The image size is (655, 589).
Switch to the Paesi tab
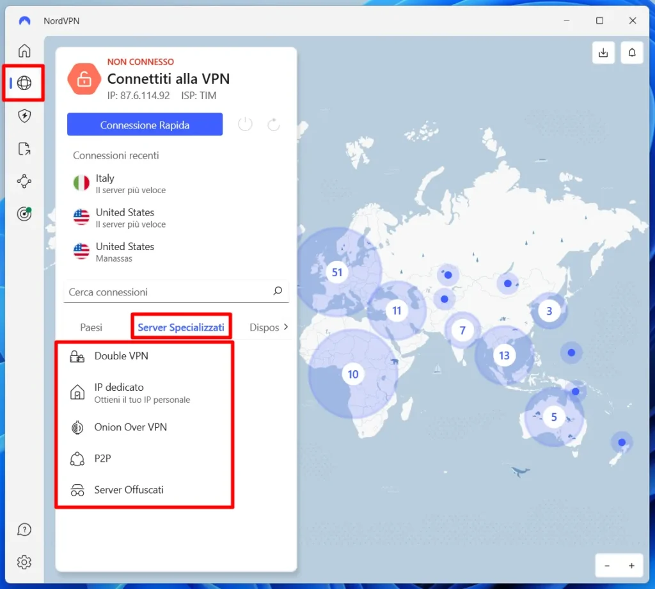91,327
